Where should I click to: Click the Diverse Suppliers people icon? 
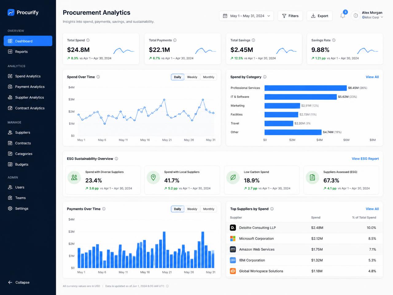[x=74, y=178]
